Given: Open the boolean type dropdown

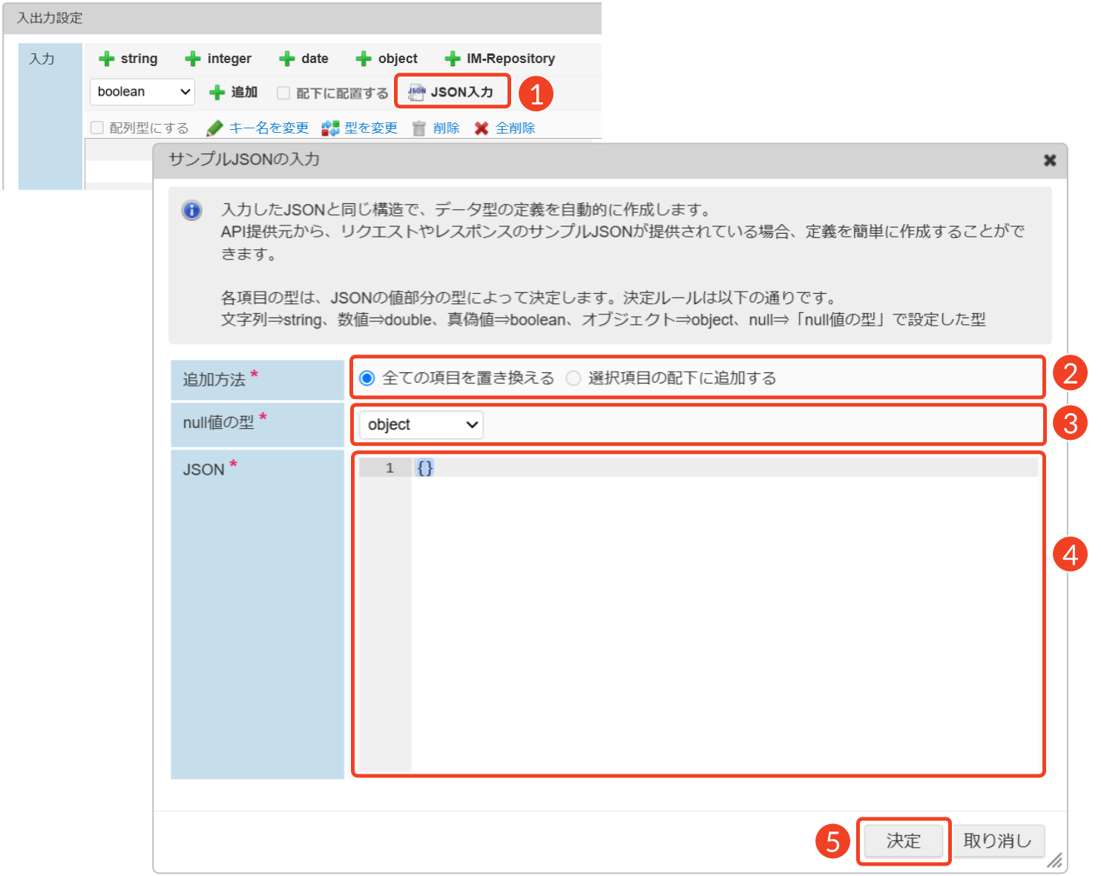Looking at the screenshot, I should coord(142,92).
